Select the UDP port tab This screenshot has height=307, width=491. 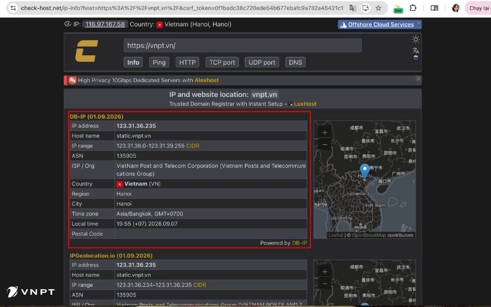pos(262,63)
